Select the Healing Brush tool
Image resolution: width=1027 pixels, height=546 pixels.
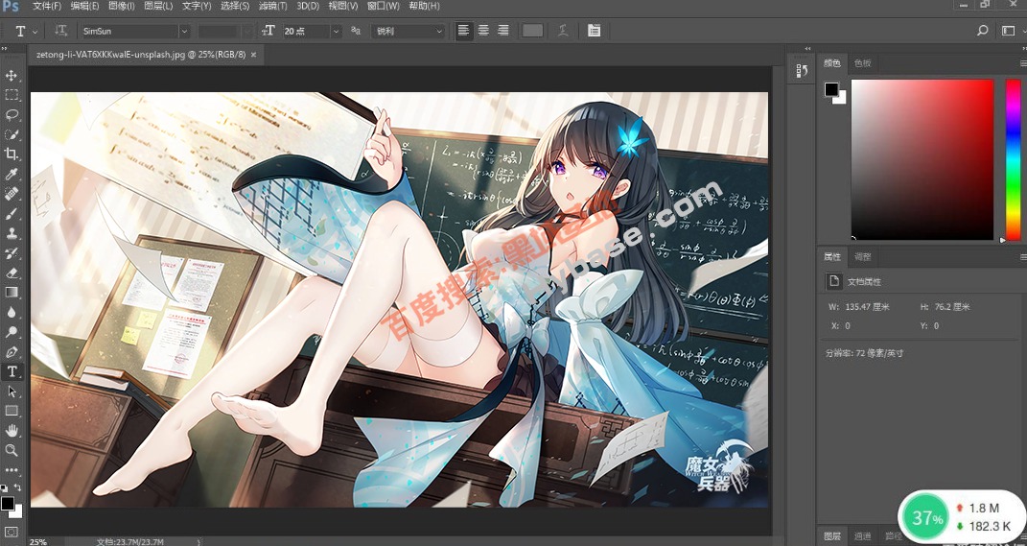(x=12, y=194)
